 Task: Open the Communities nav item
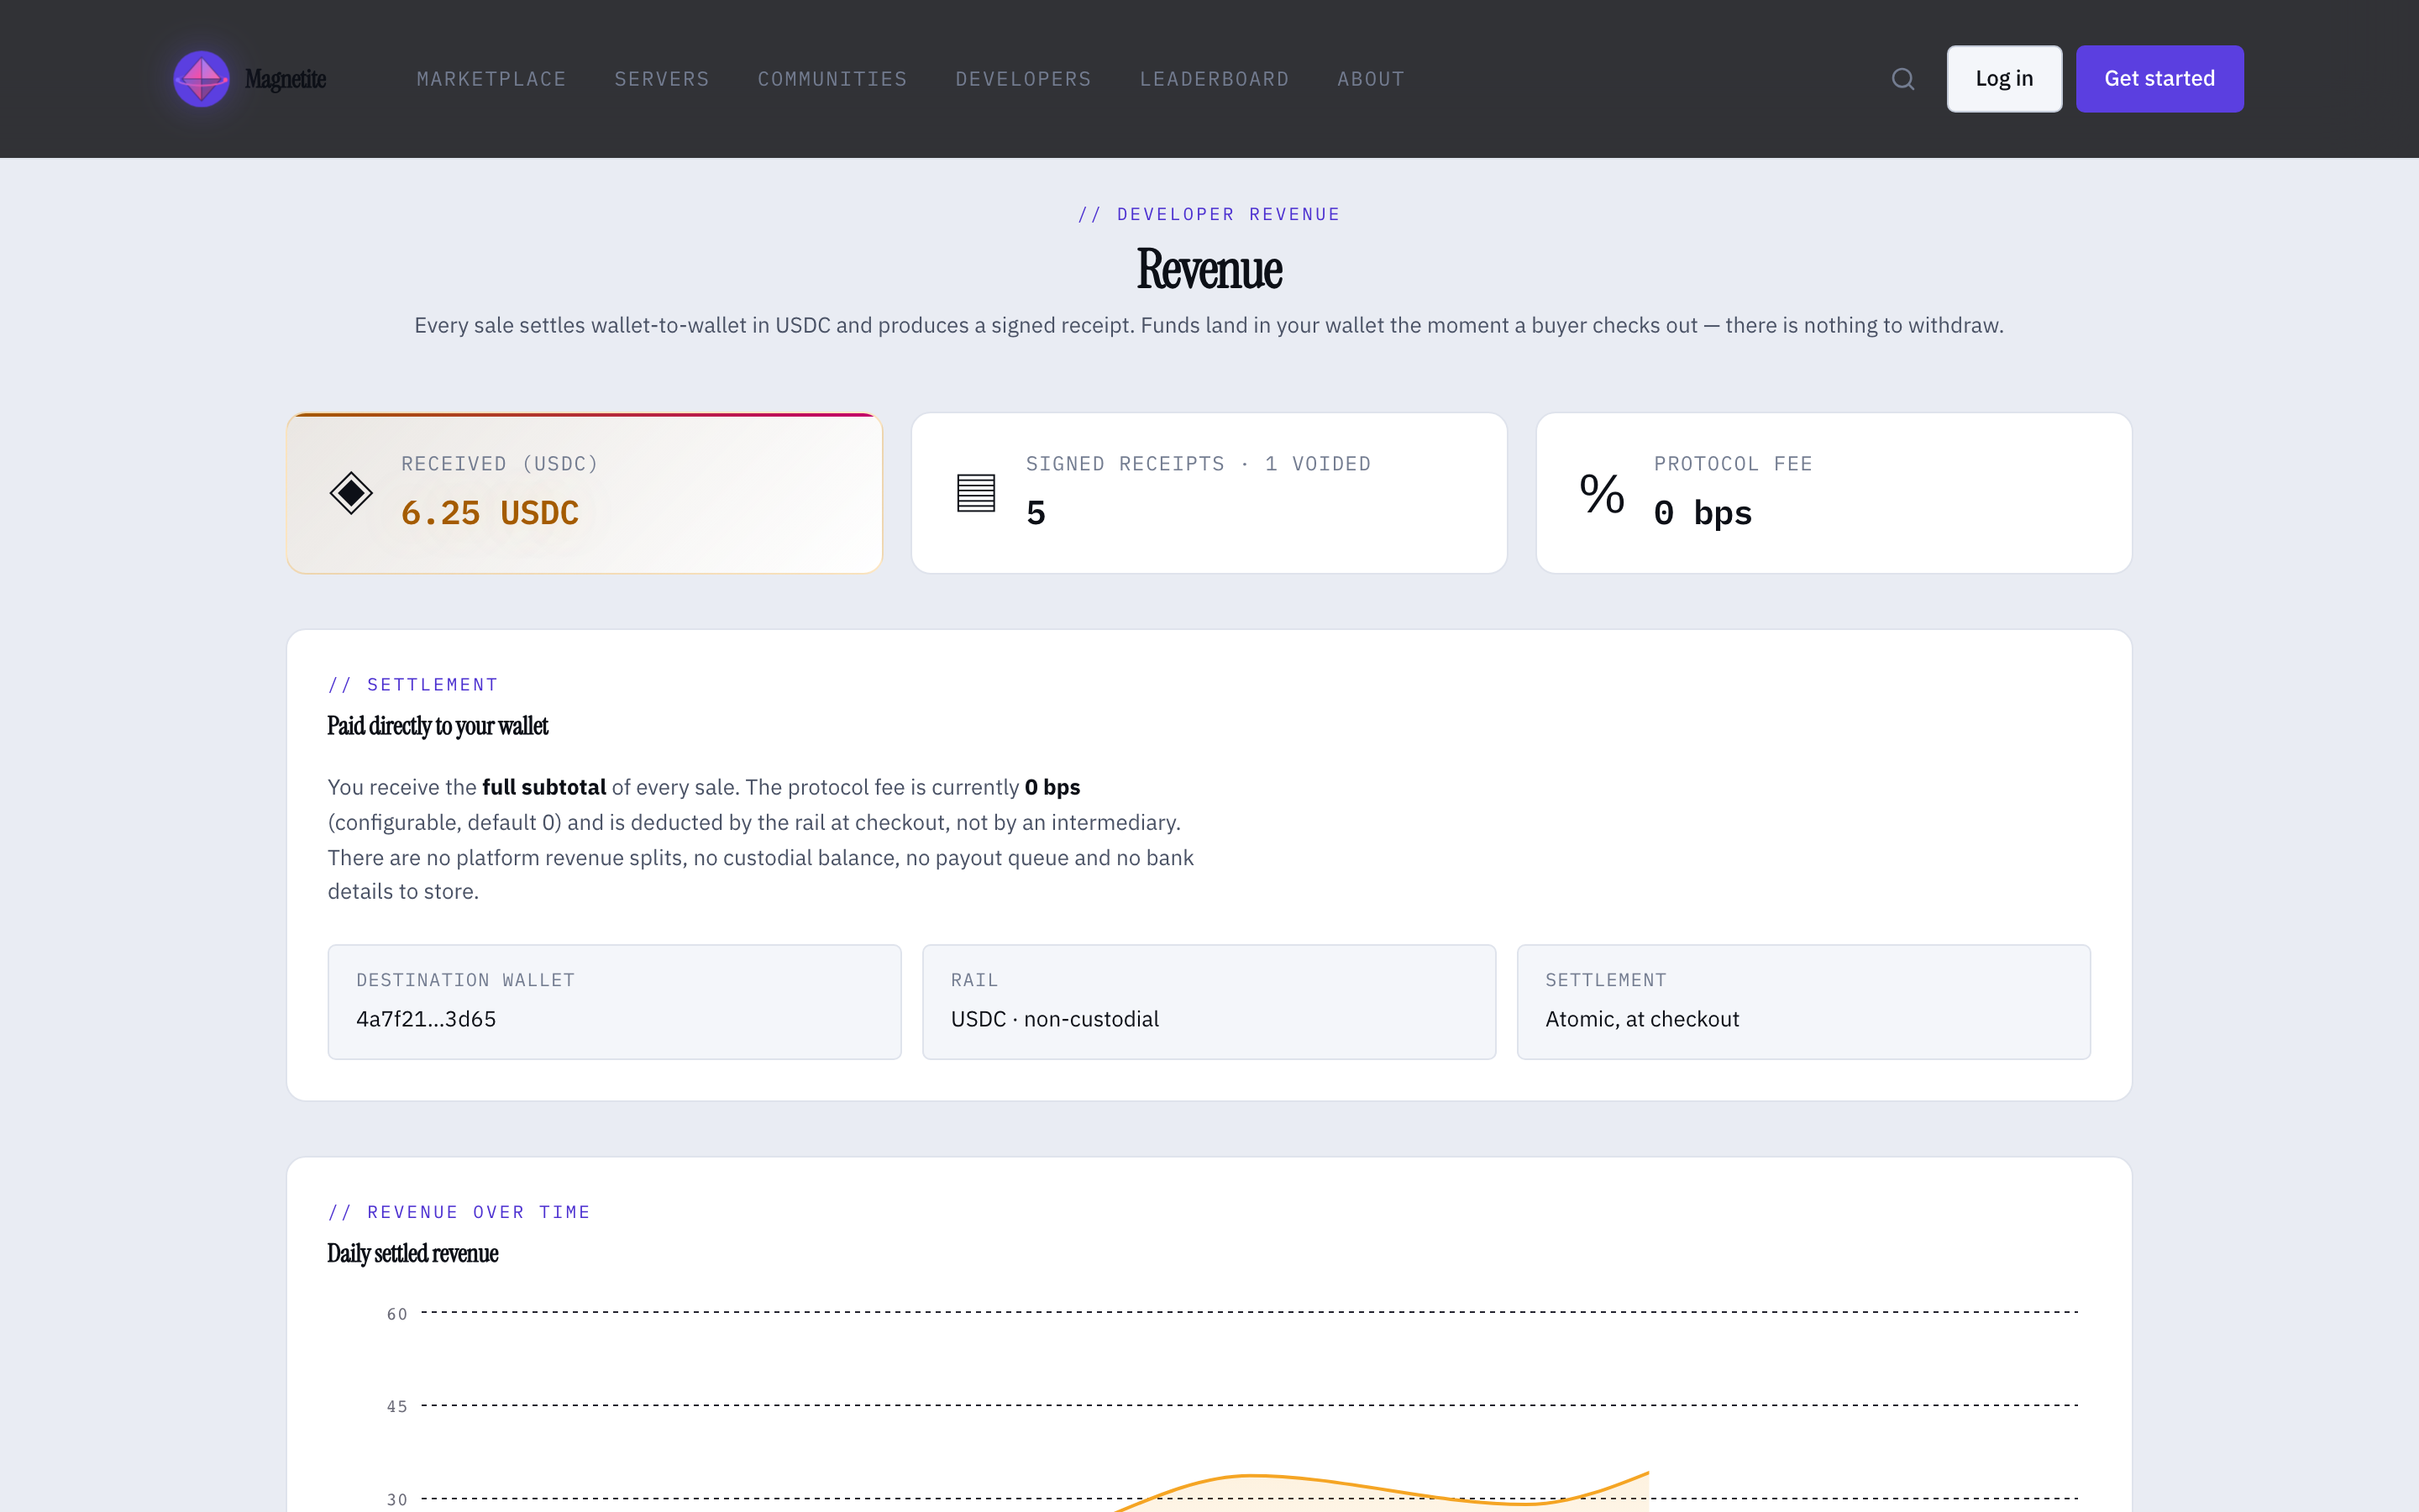[832, 79]
